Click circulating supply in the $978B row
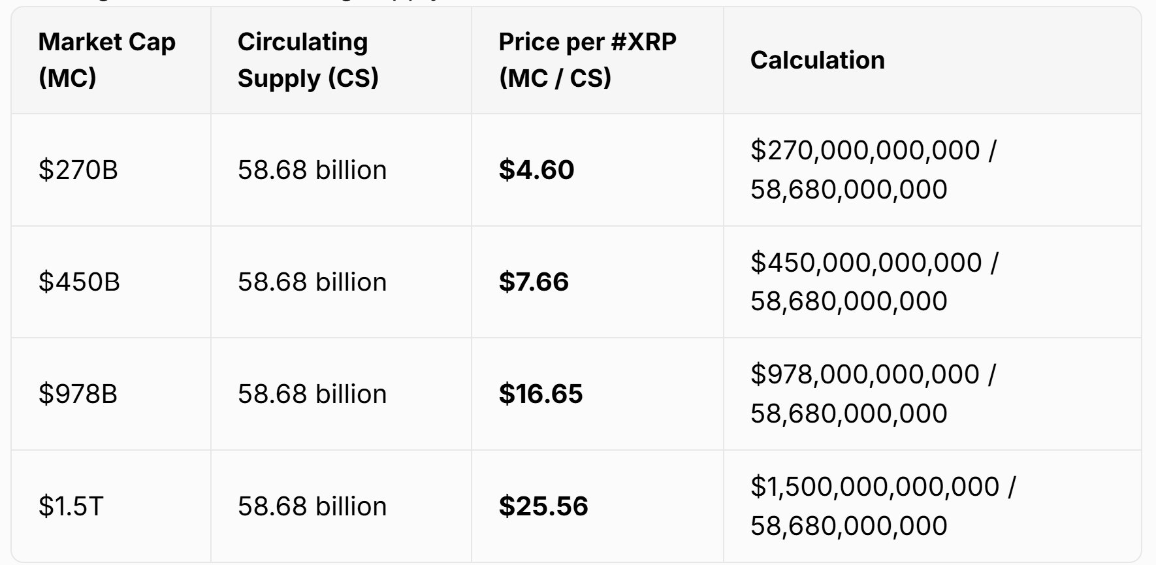The height and width of the screenshot is (565, 1156). [312, 394]
